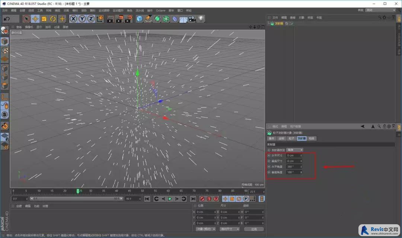Screen dimensions: 402x238
Task: Click the Enable Axis L-shaped icon
Action: click(x=4, y=97)
